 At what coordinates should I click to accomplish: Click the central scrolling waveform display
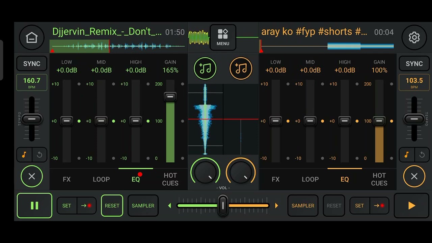pyautogui.click(x=223, y=119)
